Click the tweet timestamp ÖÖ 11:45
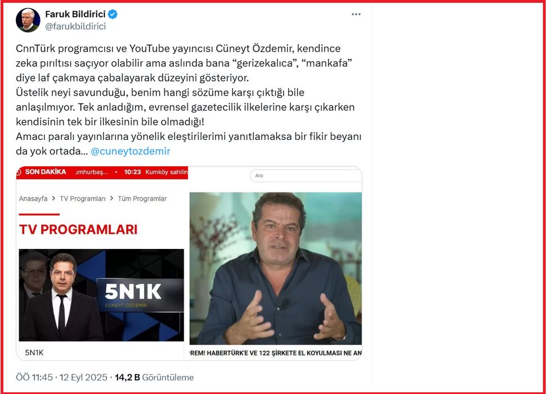The image size is (548, 394). tap(34, 378)
